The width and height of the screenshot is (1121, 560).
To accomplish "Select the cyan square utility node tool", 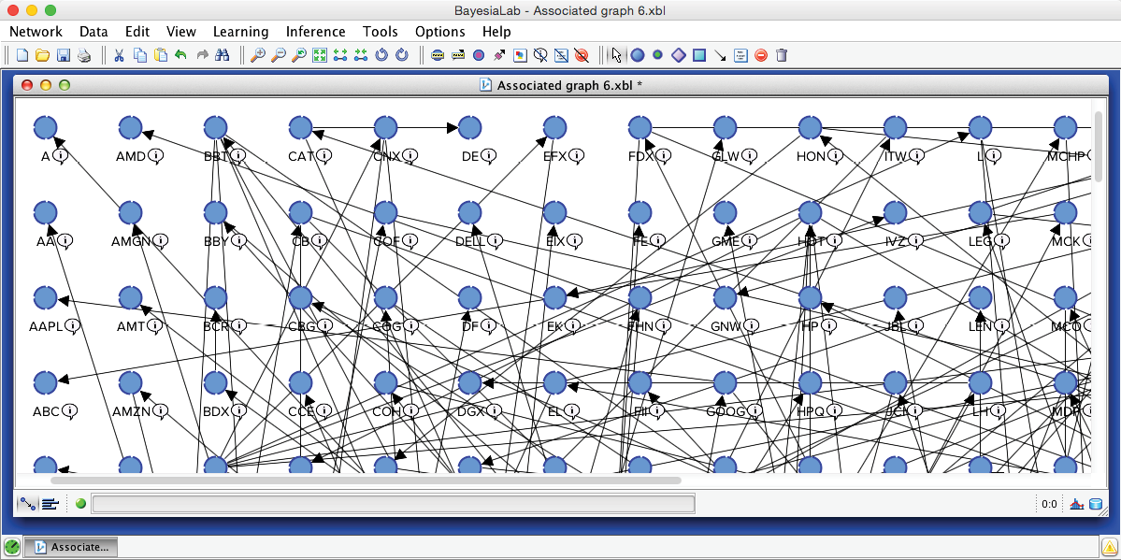I will 699,55.
